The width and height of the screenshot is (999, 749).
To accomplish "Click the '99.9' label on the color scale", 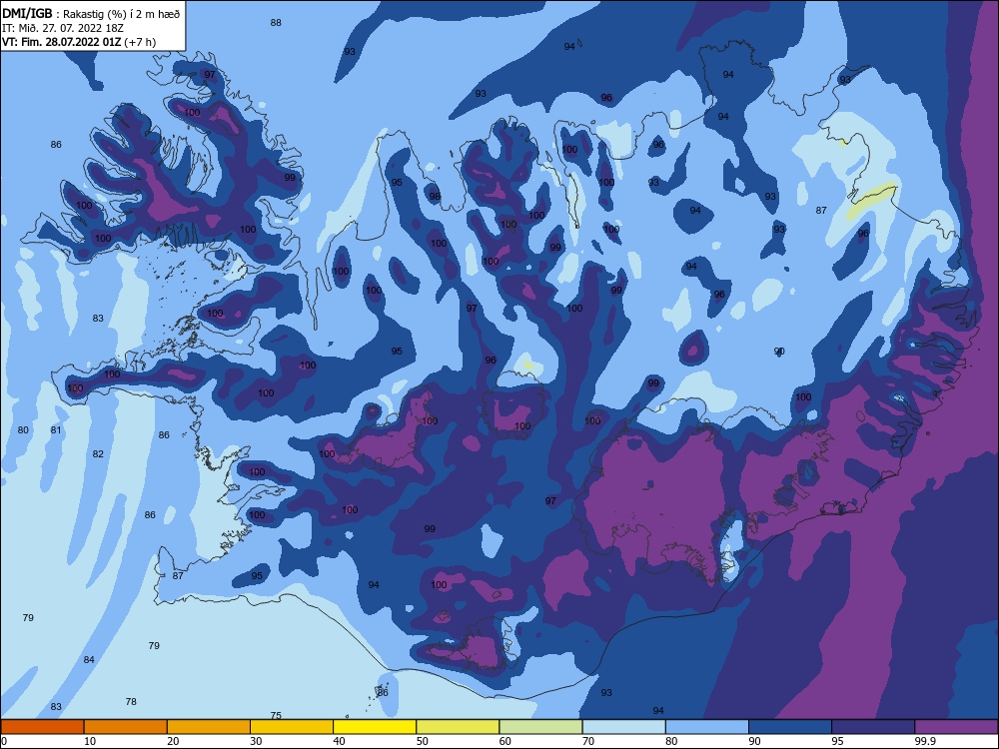I will coord(924,741).
